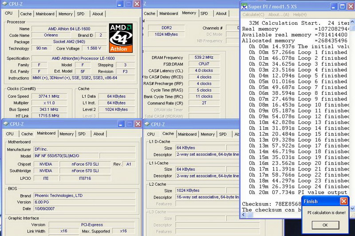Click the Super PI title bar icon

coord(245,6)
